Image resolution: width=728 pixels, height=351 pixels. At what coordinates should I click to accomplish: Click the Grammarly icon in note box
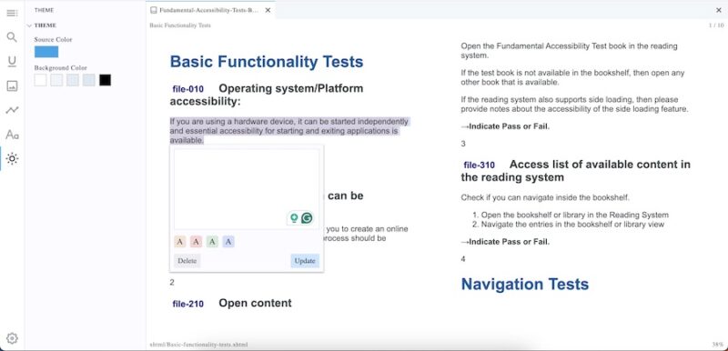coord(307,218)
